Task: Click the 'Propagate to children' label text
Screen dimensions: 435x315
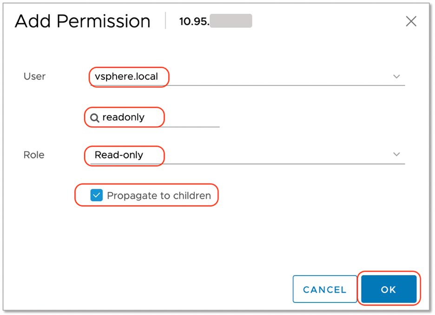Action: [x=158, y=195]
